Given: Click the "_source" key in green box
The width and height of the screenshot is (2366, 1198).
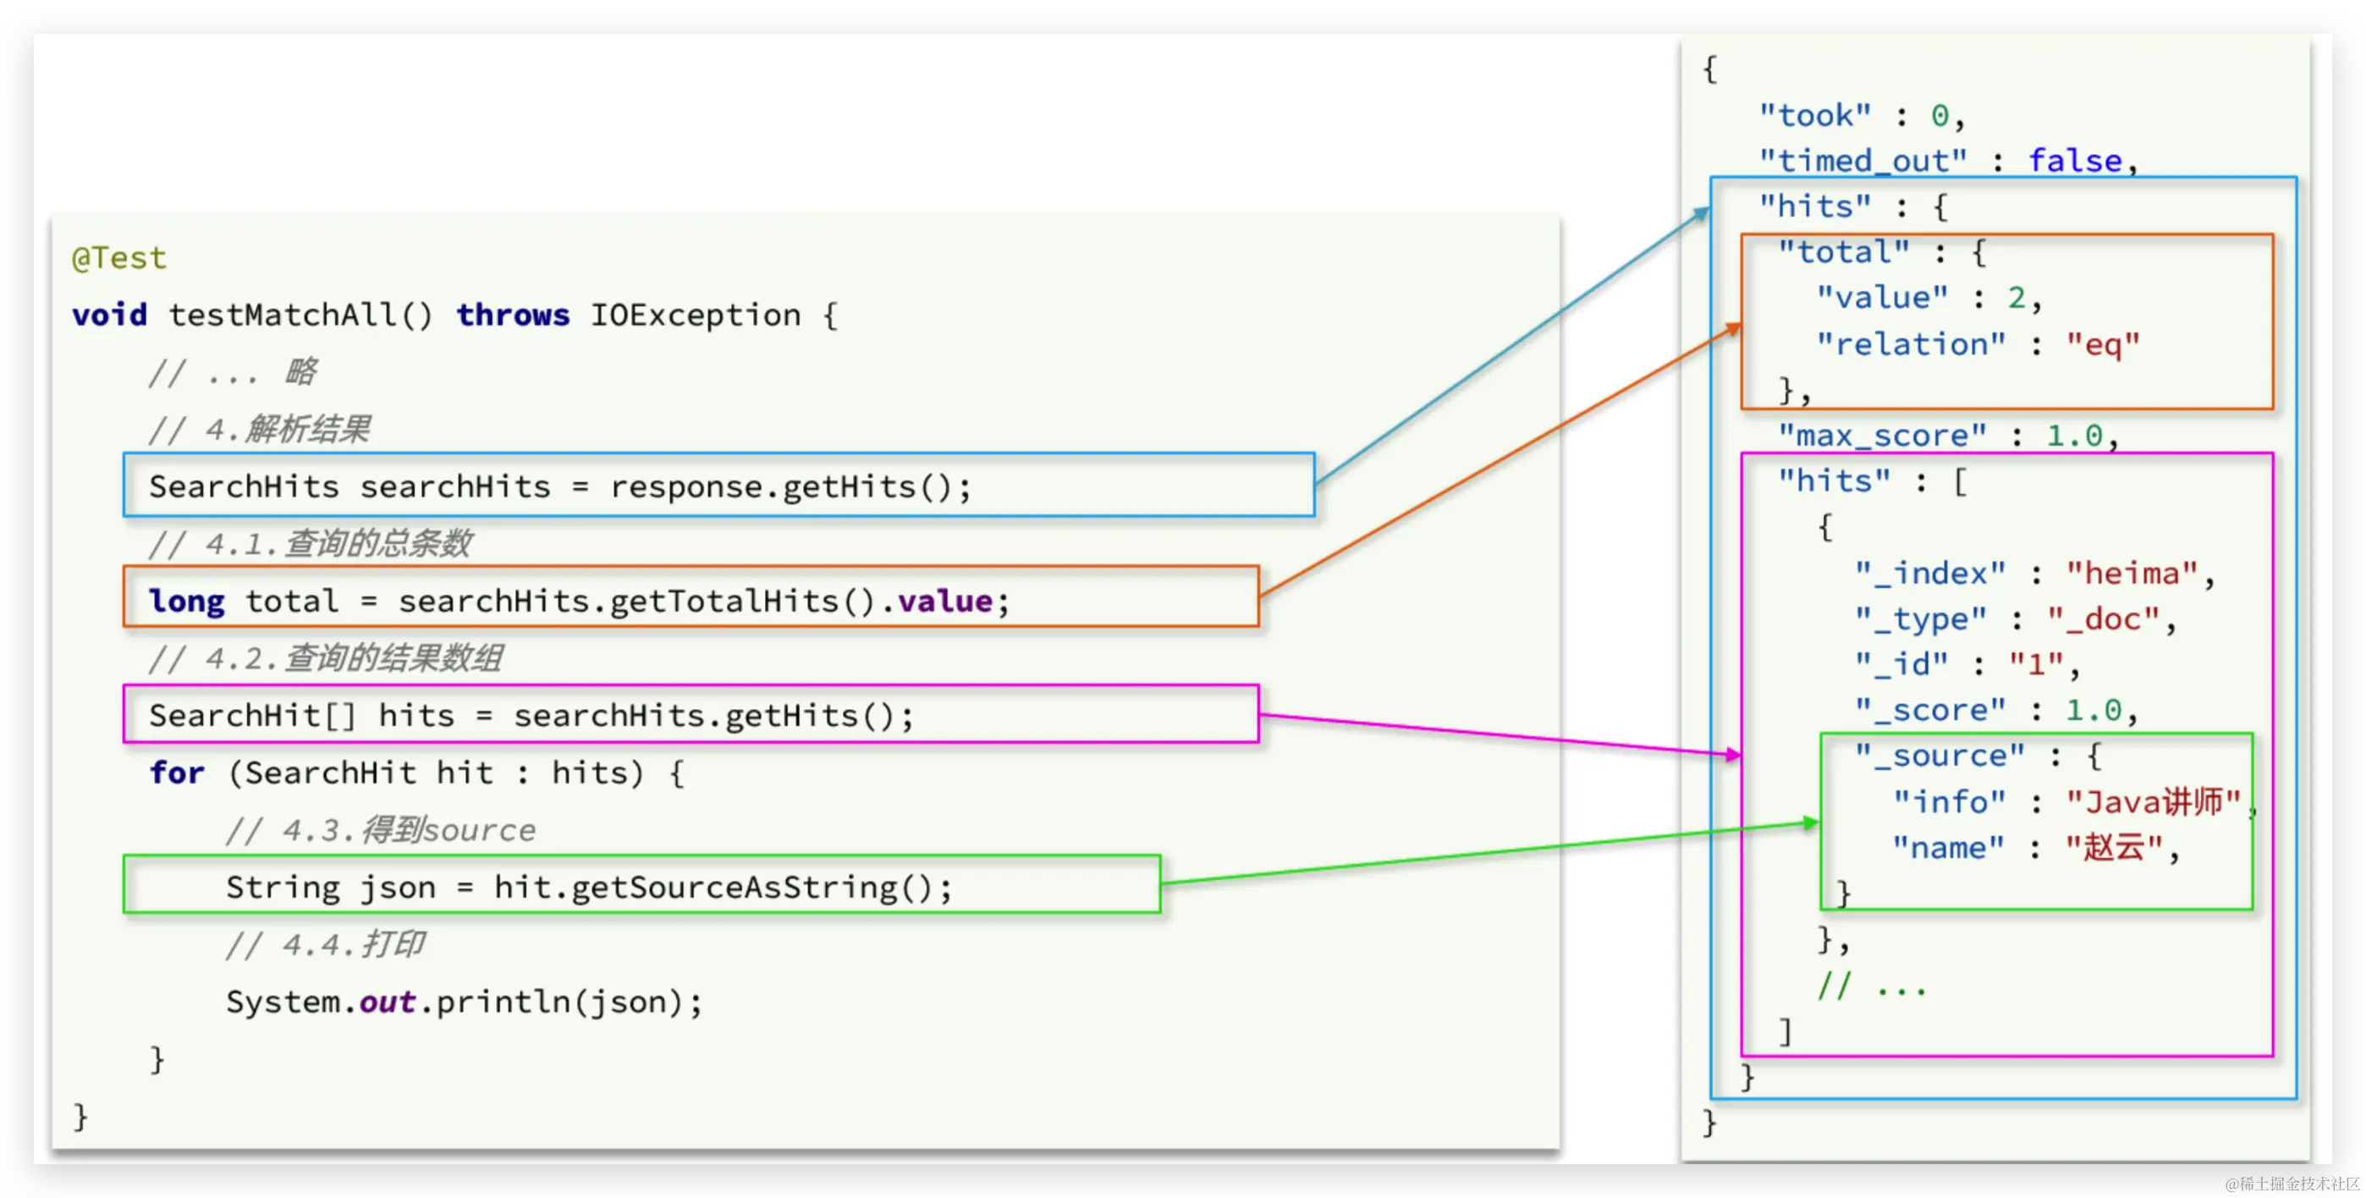Looking at the screenshot, I should (1940, 756).
